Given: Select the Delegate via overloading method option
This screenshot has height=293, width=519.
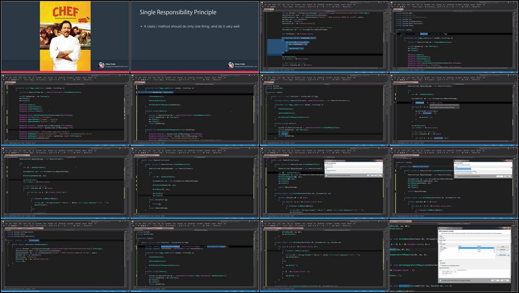Looking at the screenshot, I should tap(441, 266).
